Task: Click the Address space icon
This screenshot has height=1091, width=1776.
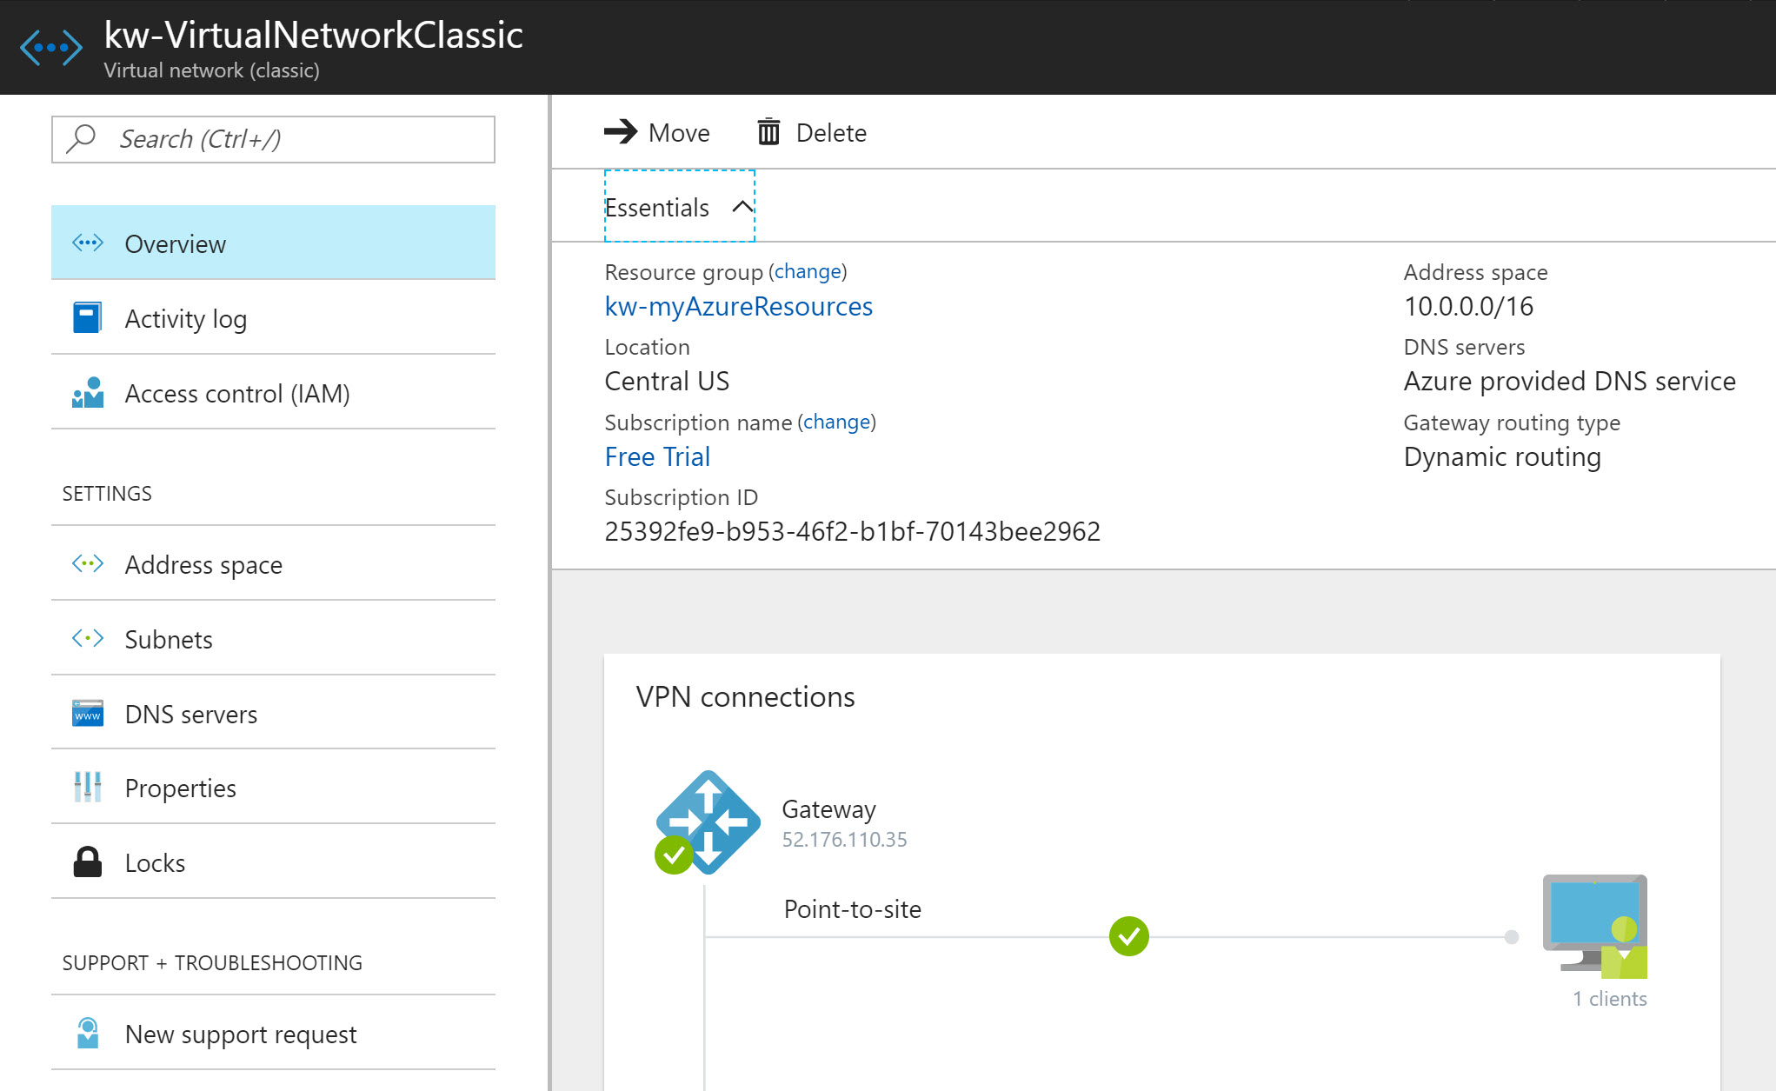Action: (88, 563)
